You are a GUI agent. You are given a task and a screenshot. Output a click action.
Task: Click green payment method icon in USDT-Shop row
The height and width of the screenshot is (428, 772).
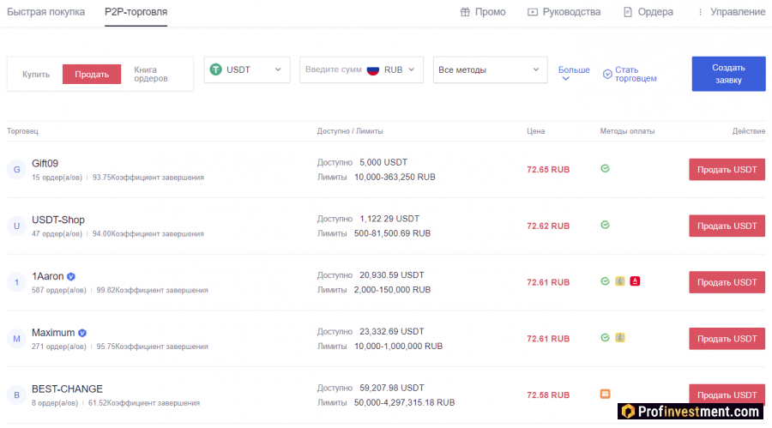pos(605,225)
